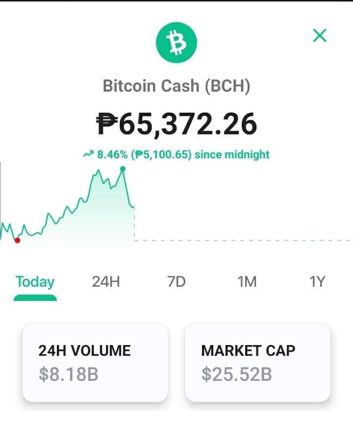The image size is (353, 423).
Task: Show the 1M price chart
Action: coord(247,282)
